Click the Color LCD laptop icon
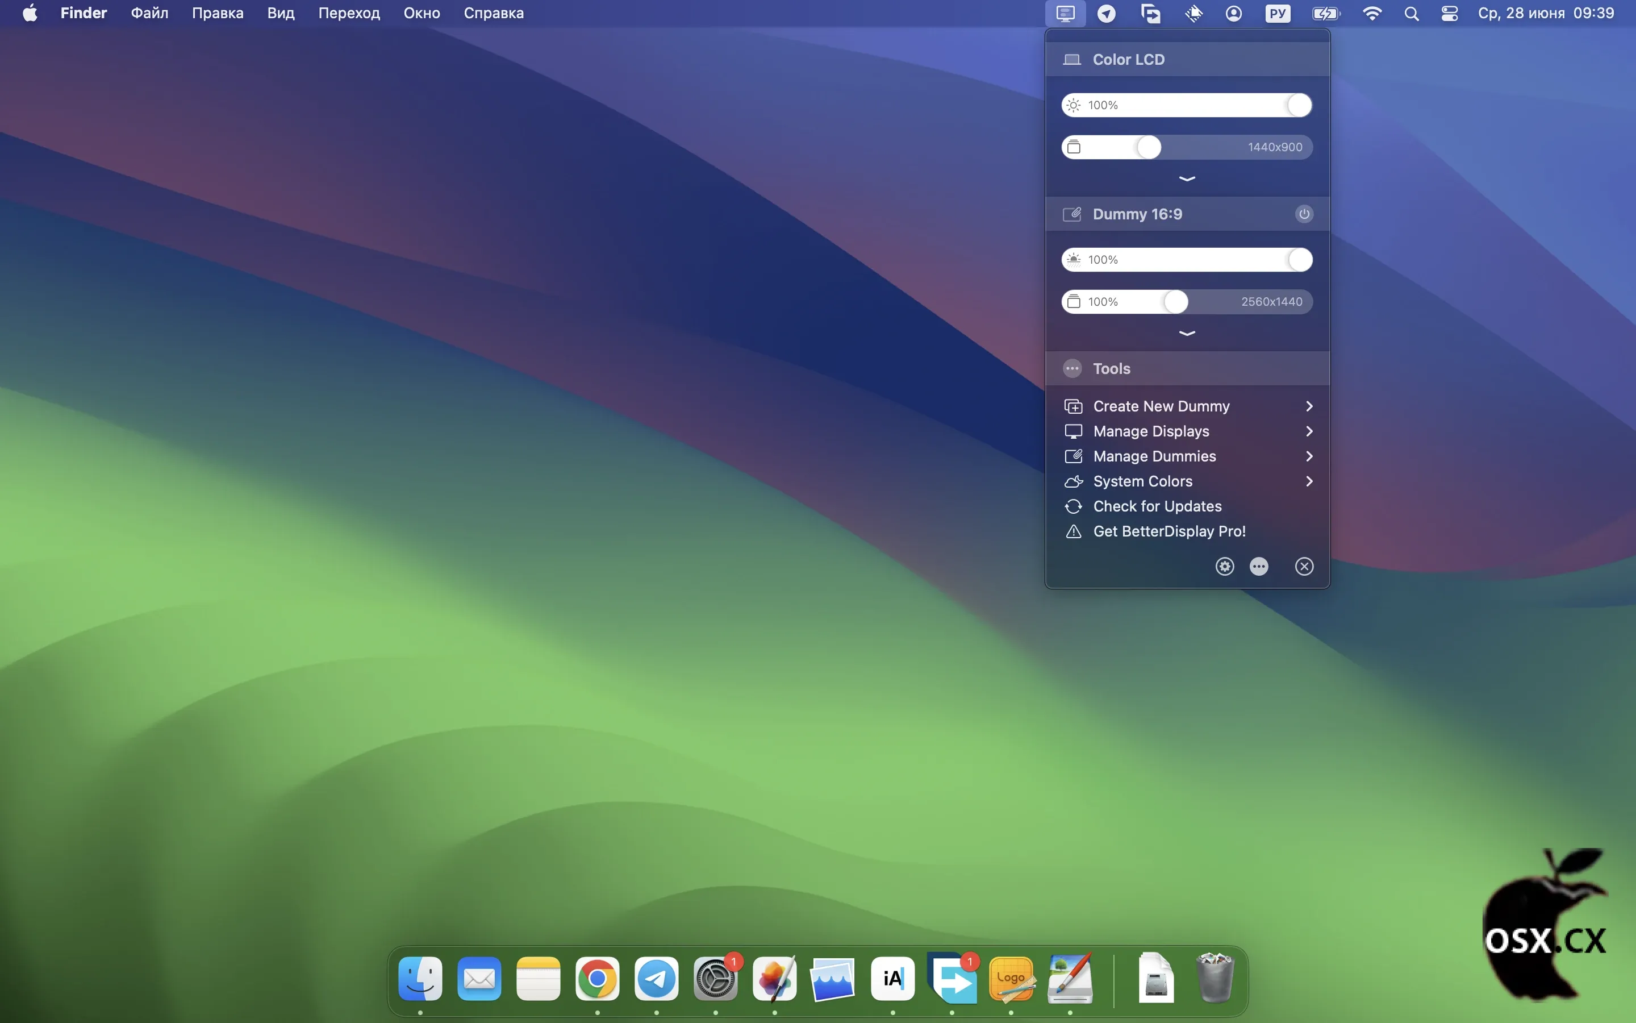Screen dimensions: 1636x1023 [1072, 60]
